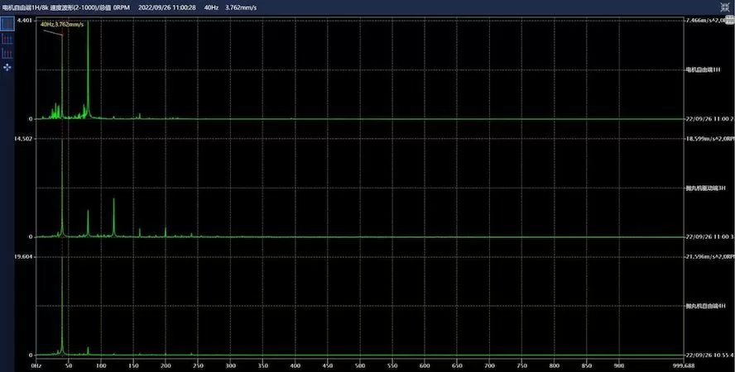Click the 抛丸机自由端4H channel label on right
The height and width of the screenshot is (372, 735).
(x=704, y=305)
